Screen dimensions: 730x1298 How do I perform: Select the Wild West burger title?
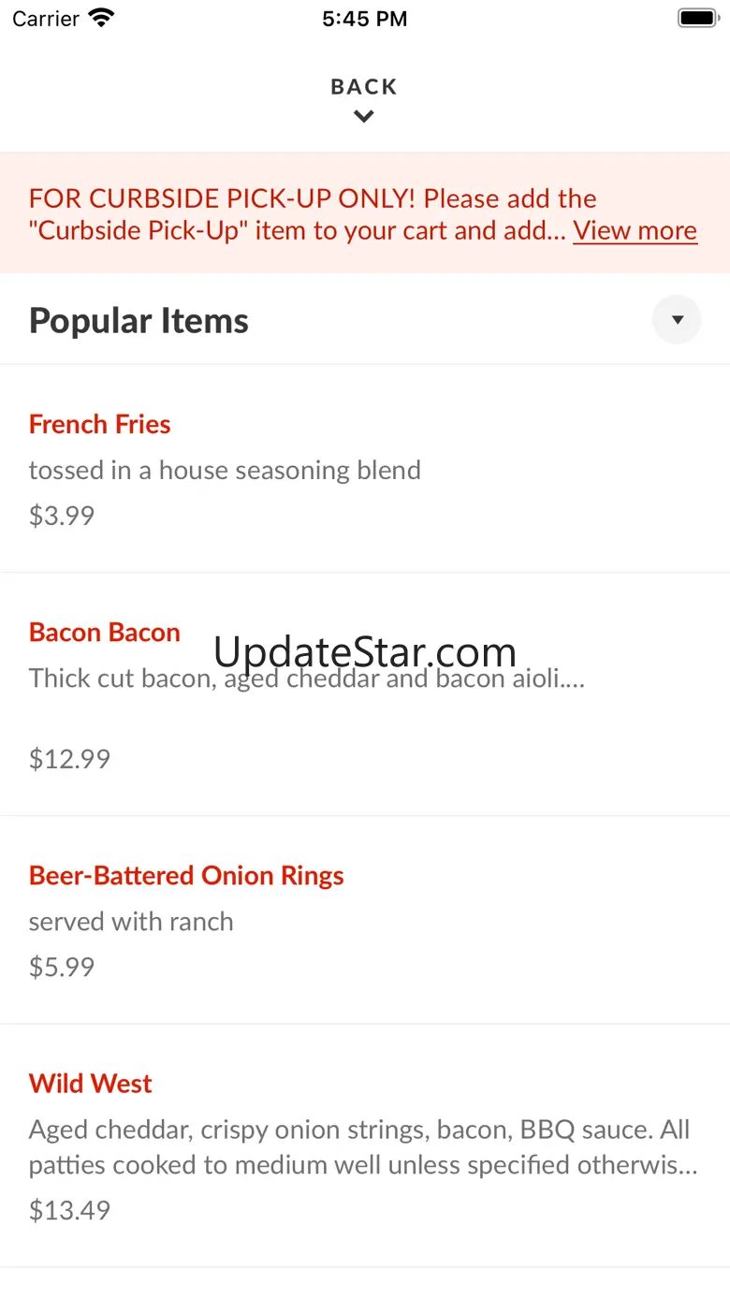coord(90,1084)
